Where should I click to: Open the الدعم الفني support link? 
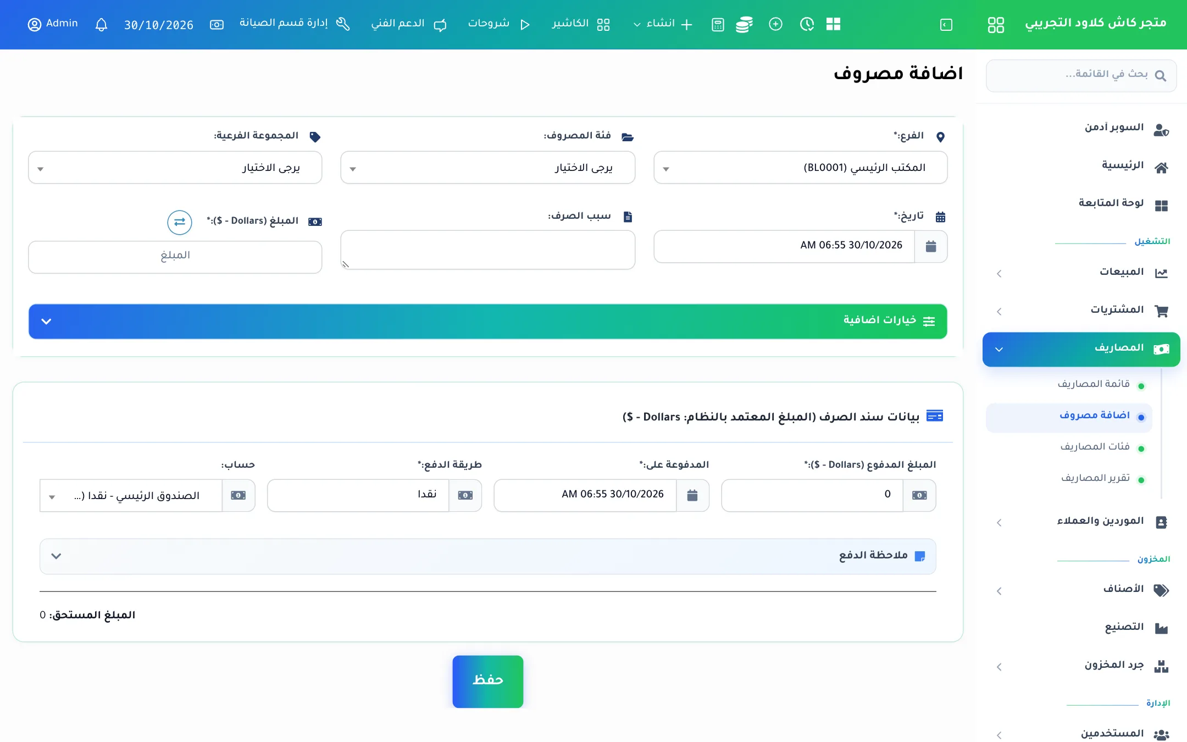[408, 24]
